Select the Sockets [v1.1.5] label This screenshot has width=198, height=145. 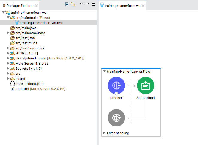[28, 68]
